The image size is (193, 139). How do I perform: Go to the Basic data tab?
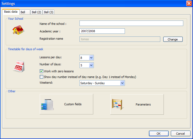pyautogui.click(x=11, y=12)
